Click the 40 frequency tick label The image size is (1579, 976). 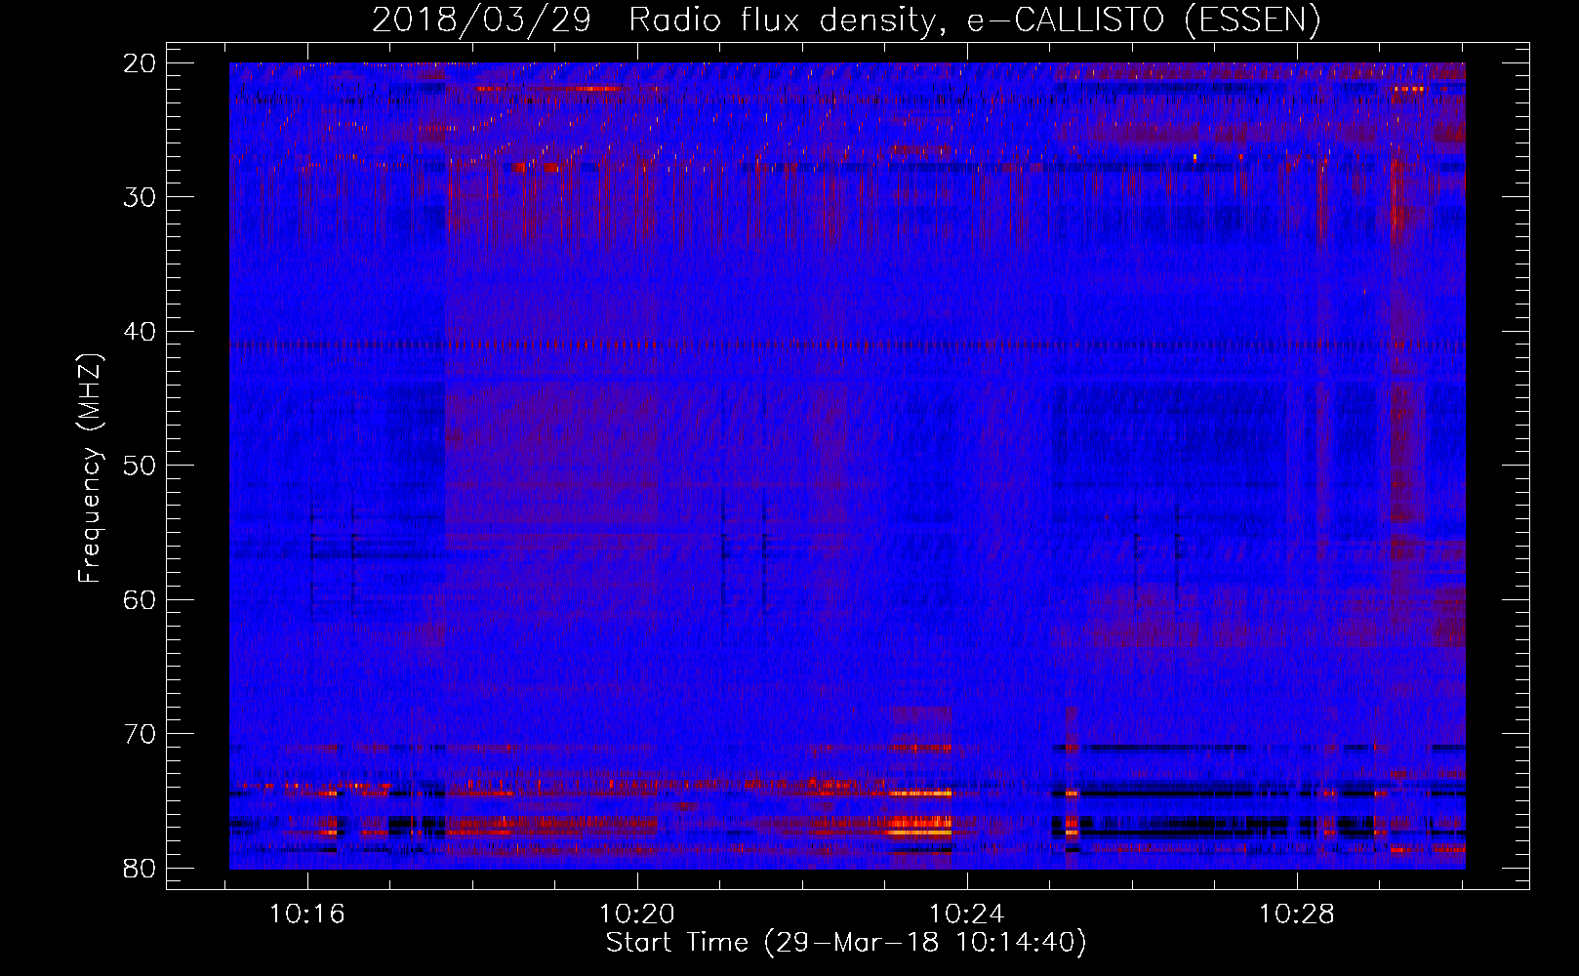(x=140, y=332)
